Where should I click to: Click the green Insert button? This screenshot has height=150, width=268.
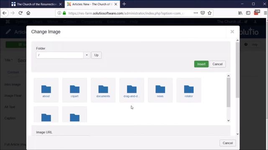pyautogui.click(x=201, y=64)
